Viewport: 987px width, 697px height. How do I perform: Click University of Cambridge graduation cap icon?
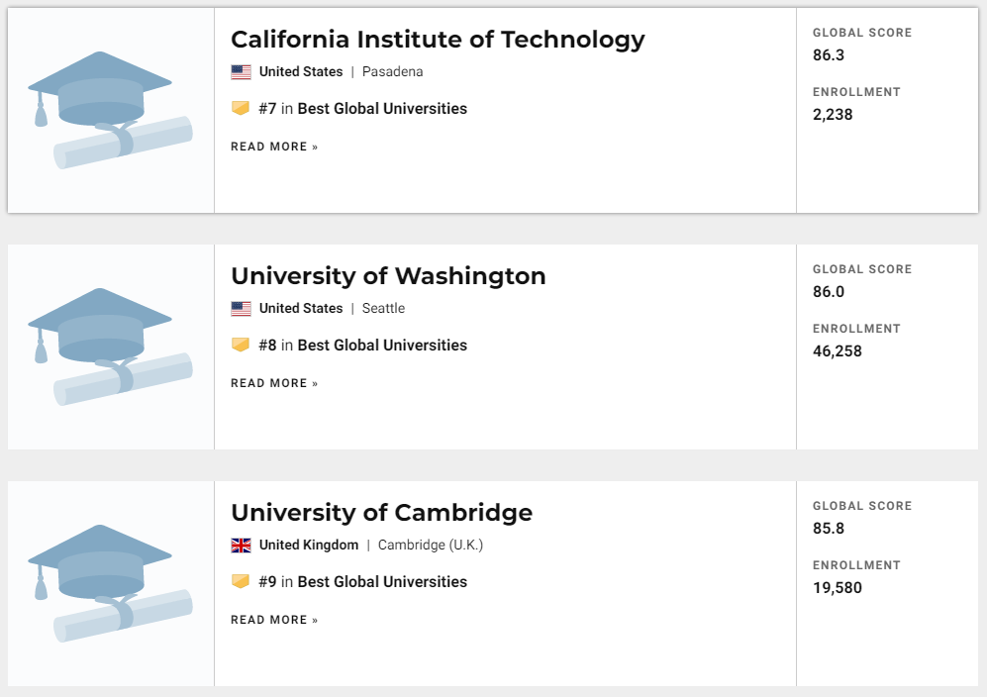[110, 583]
